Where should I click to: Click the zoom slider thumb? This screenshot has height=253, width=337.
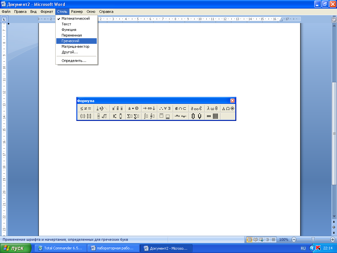(313, 239)
